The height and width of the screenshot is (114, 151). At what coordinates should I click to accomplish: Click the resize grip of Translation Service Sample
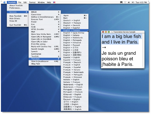(x=143, y=67)
